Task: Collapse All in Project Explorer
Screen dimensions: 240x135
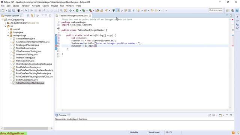Action: (x=28, y=16)
